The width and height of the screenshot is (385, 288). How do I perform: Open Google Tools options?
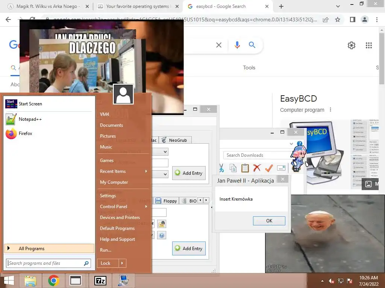249,67
